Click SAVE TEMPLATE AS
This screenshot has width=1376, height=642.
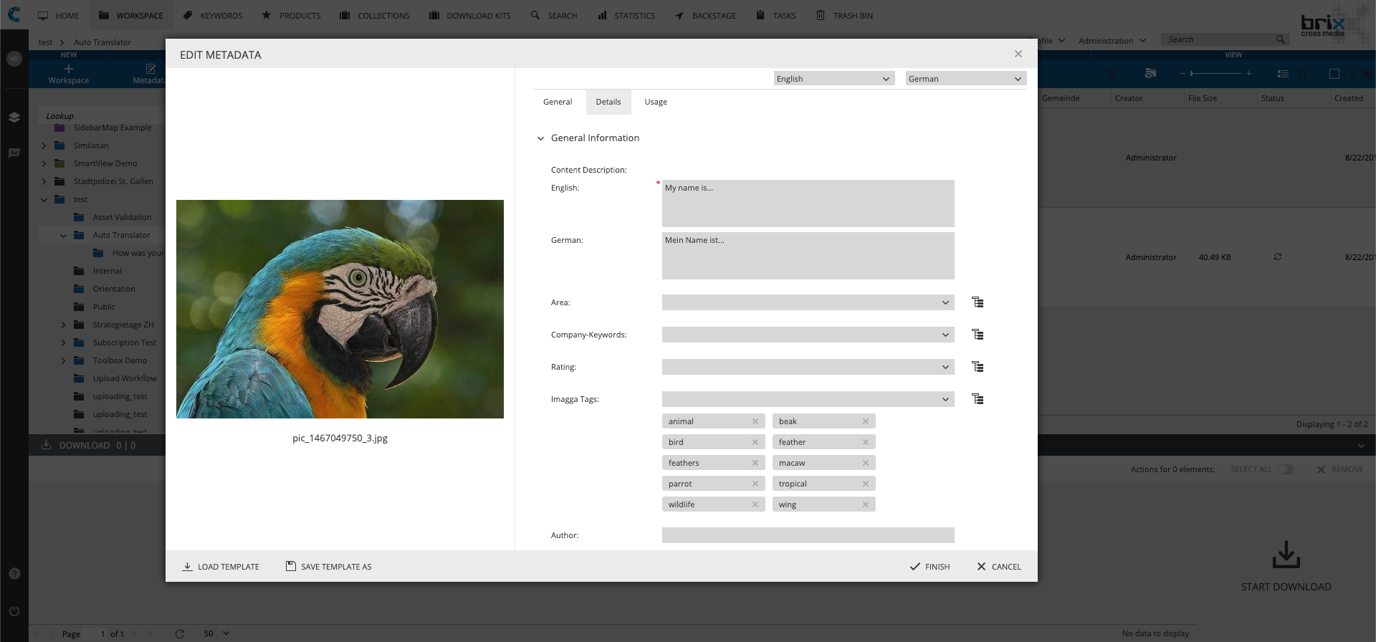pyautogui.click(x=328, y=567)
